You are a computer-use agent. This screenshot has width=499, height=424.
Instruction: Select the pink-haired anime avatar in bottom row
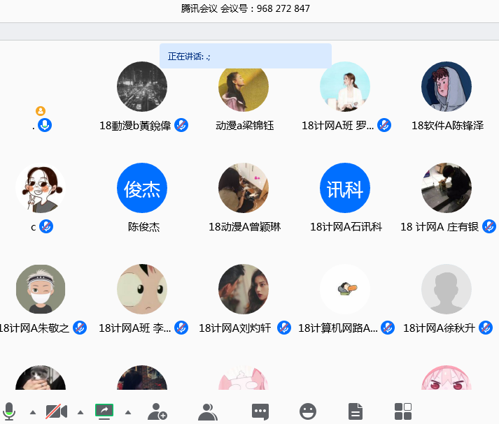pyautogui.click(x=447, y=378)
